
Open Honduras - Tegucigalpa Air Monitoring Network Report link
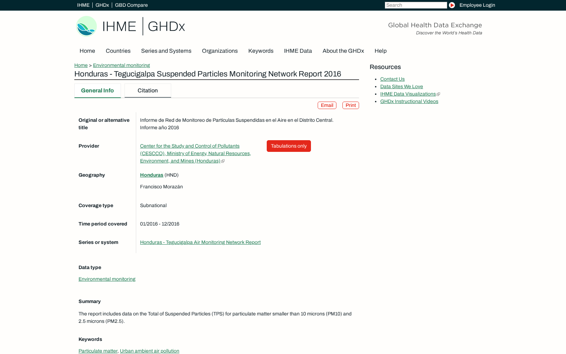click(x=200, y=242)
